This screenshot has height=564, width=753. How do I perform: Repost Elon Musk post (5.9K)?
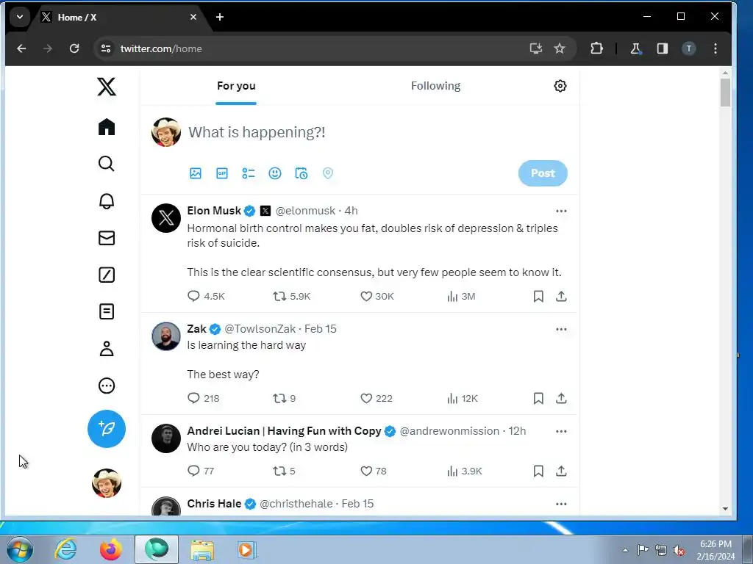tap(291, 297)
